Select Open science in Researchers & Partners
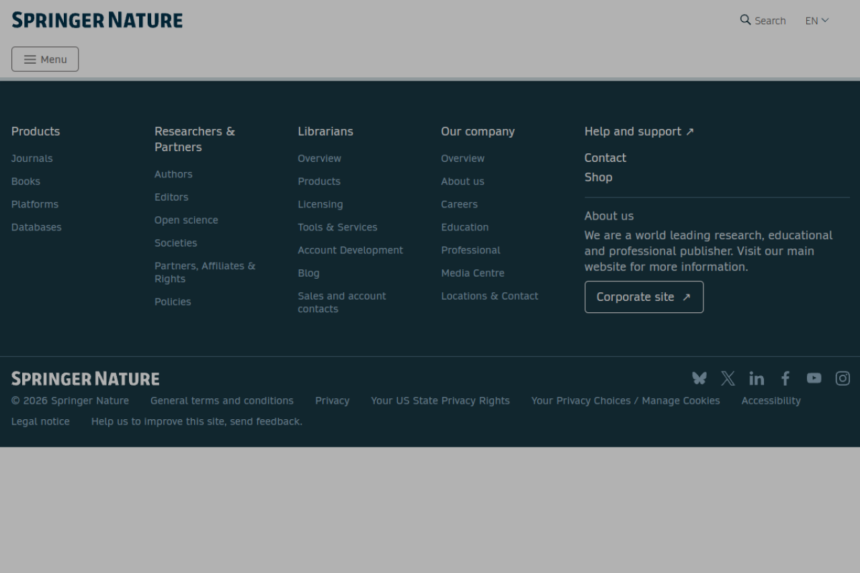The image size is (860, 573). click(186, 220)
